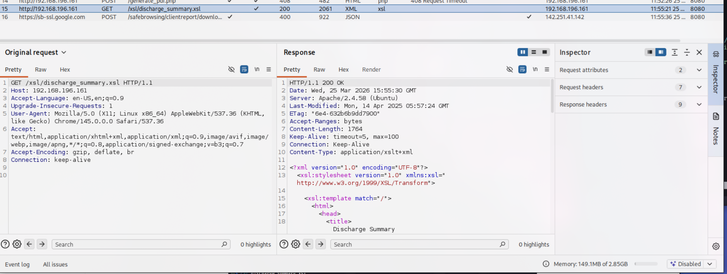
Task: Click request pane '0 highlights' label
Action: click(255, 244)
